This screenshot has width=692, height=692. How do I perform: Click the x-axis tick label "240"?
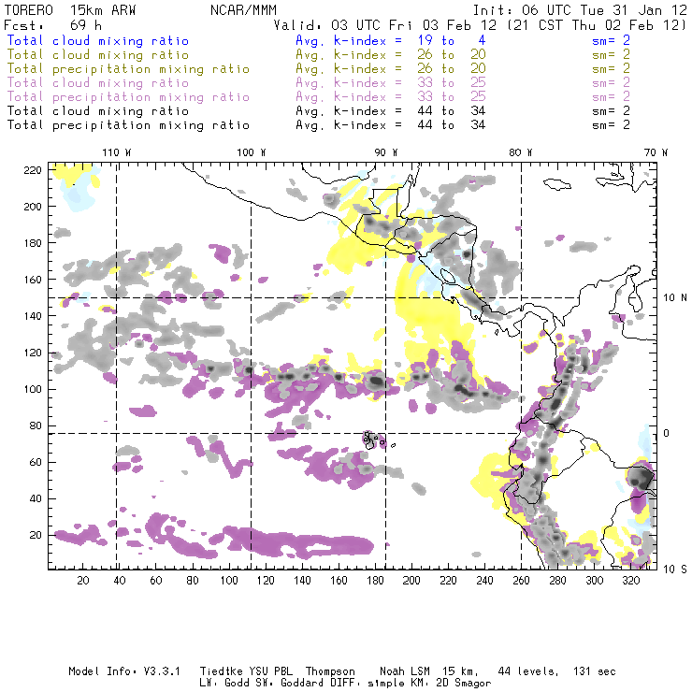coord(484,581)
